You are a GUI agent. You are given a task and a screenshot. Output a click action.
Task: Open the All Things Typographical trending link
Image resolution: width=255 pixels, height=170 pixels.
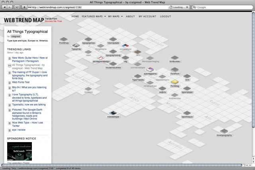[x=28, y=66]
